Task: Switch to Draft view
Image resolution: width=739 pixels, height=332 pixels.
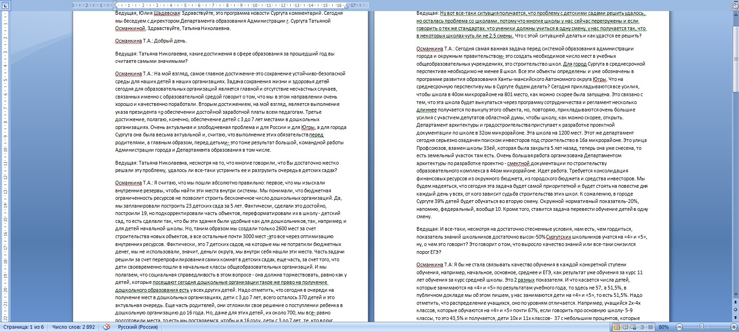Action: click(650, 327)
